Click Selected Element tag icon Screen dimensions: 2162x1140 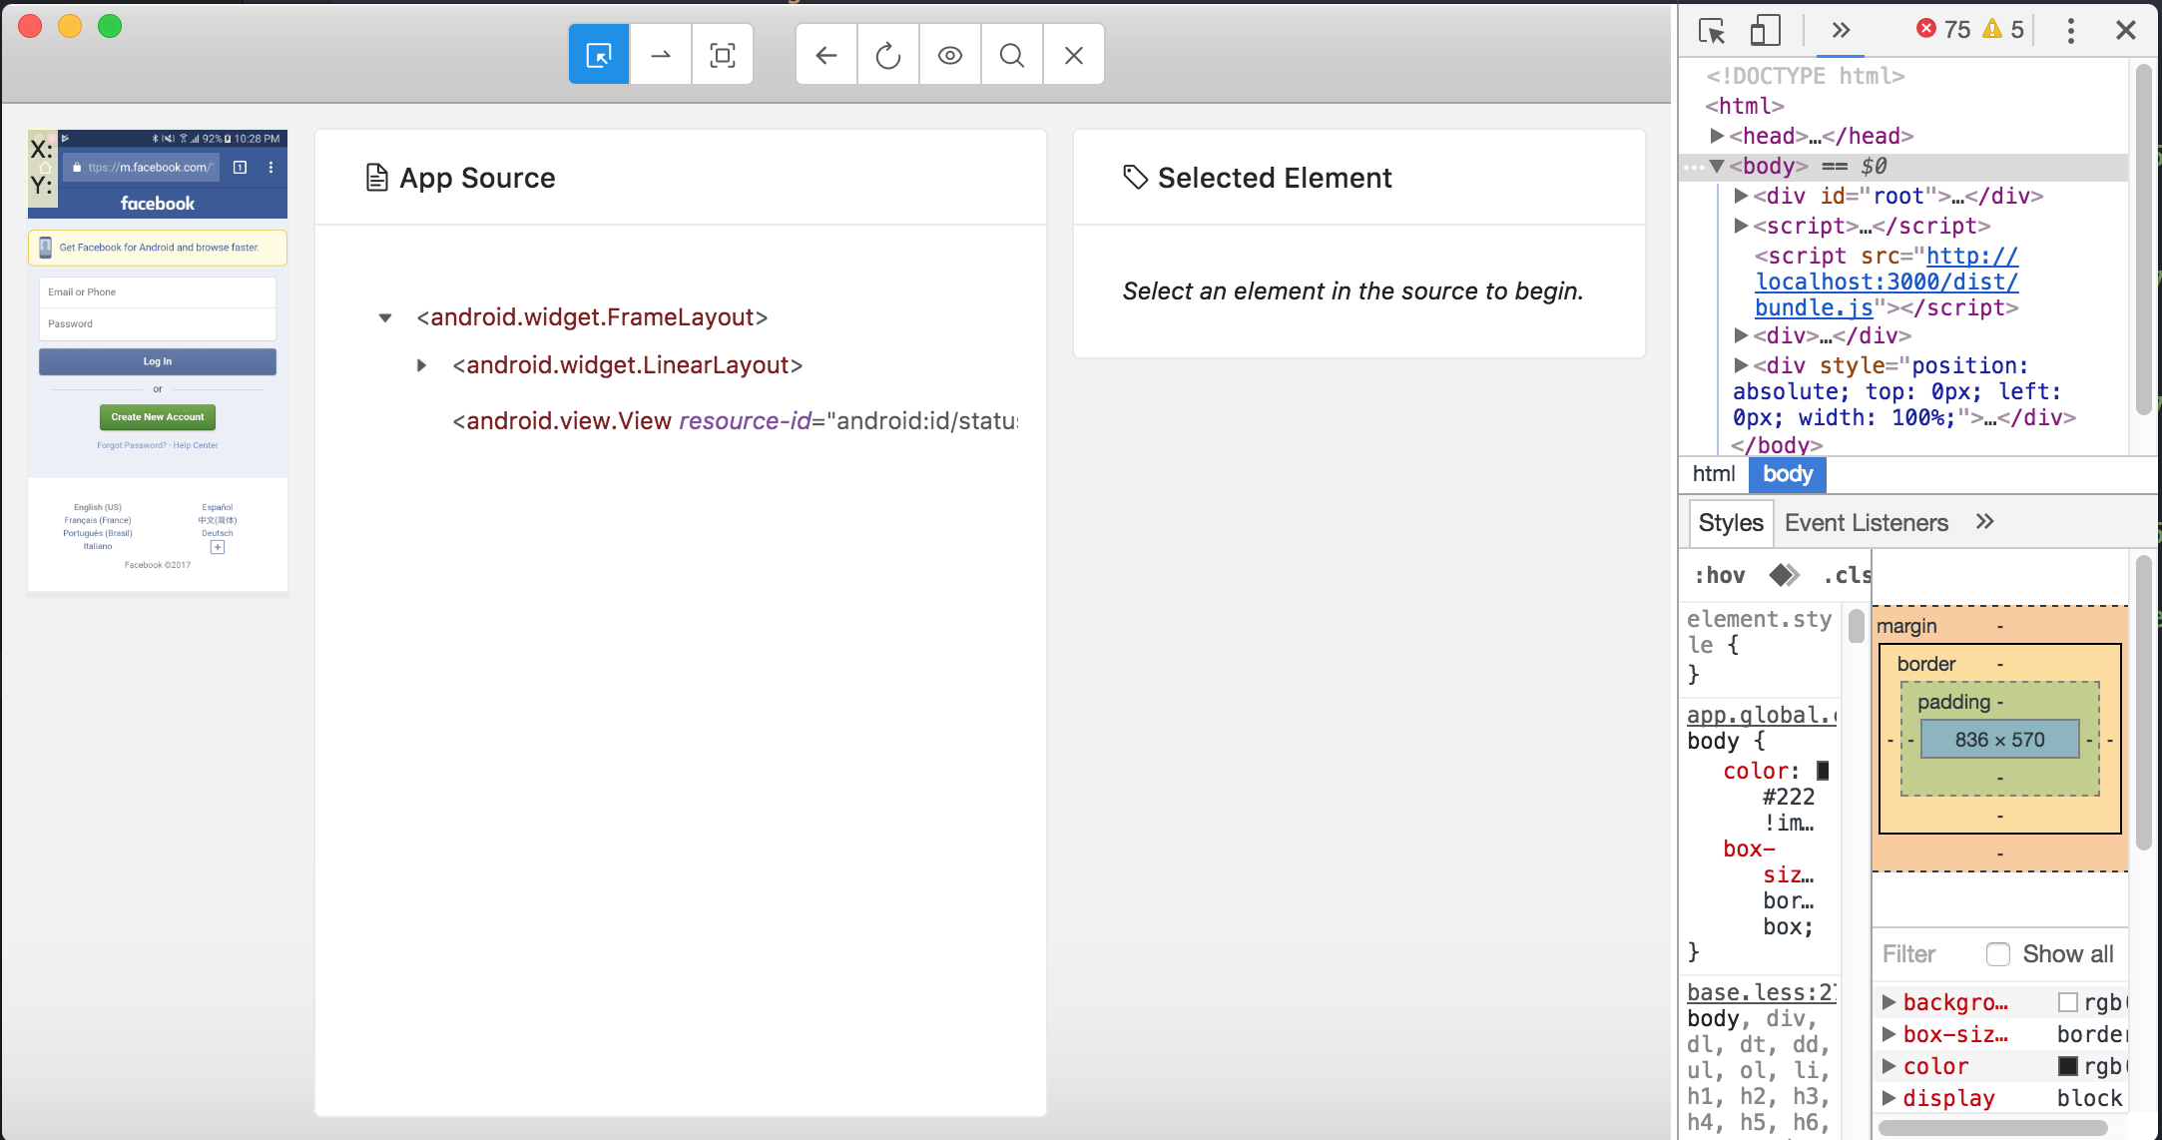1135,178
